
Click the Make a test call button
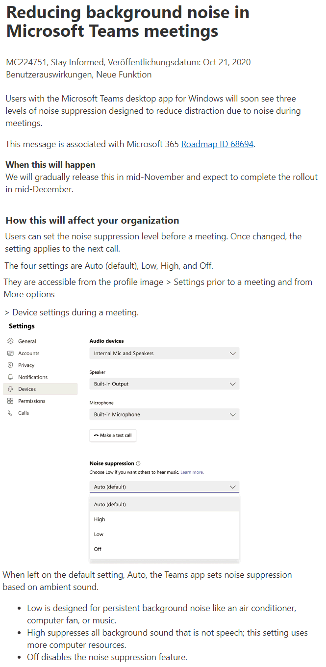113,436
